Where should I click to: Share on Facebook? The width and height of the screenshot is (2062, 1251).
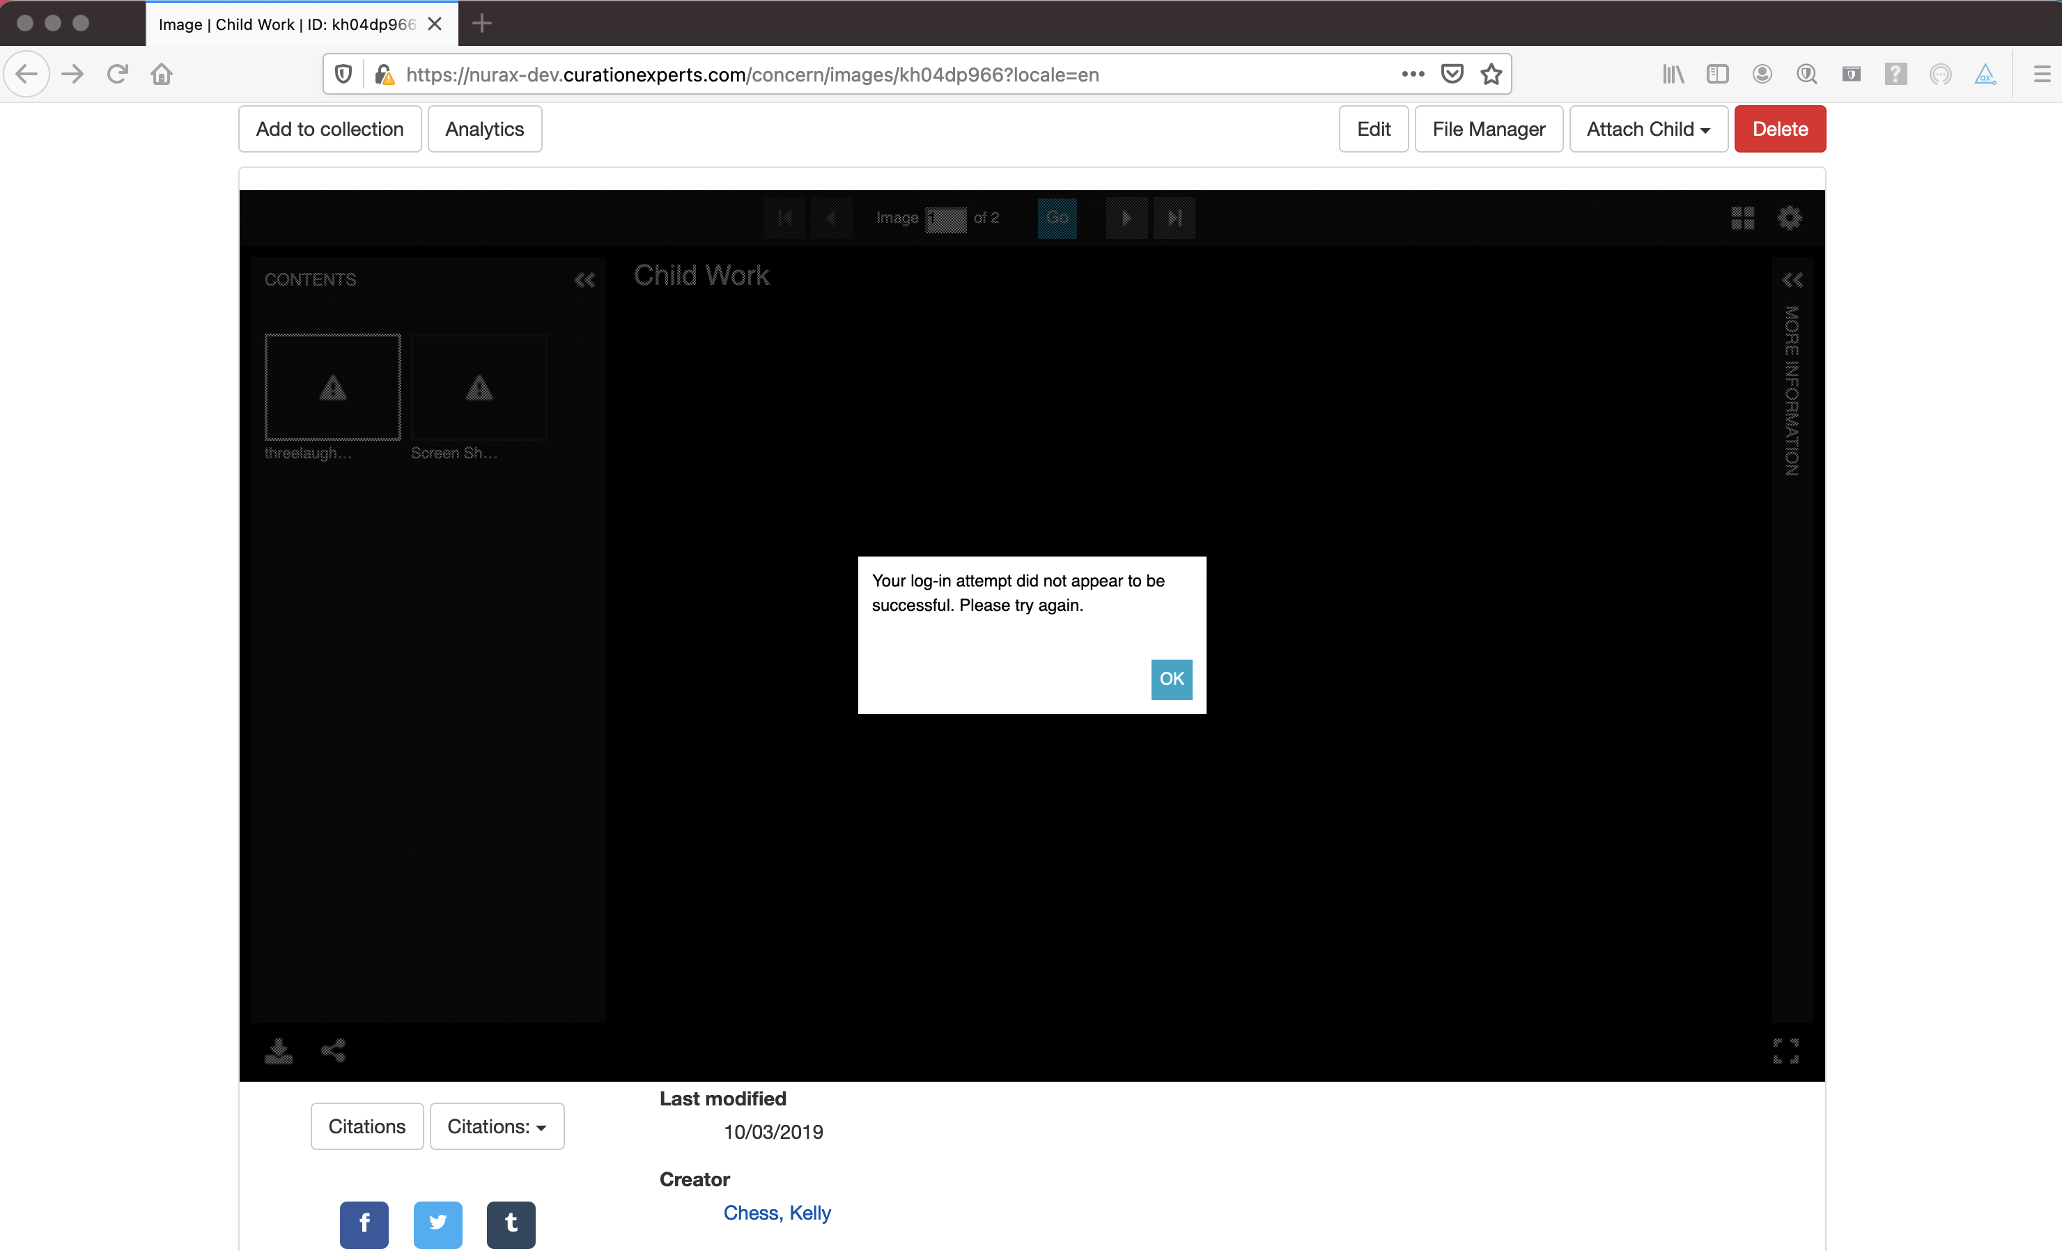[x=364, y=1225]
